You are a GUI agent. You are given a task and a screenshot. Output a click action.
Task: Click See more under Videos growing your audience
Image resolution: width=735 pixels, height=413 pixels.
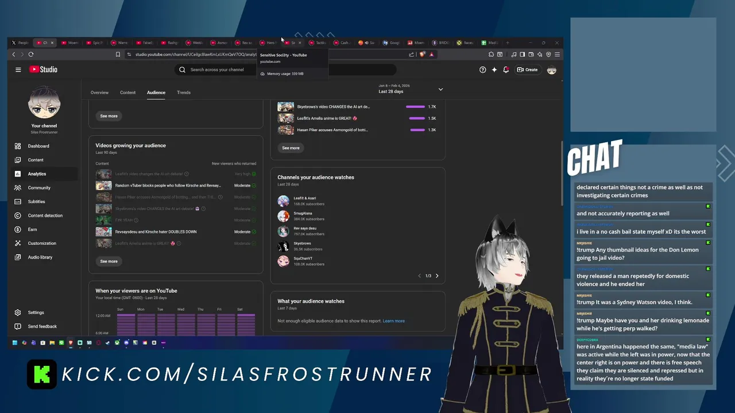pyautogui.click(x=109, y=261)
